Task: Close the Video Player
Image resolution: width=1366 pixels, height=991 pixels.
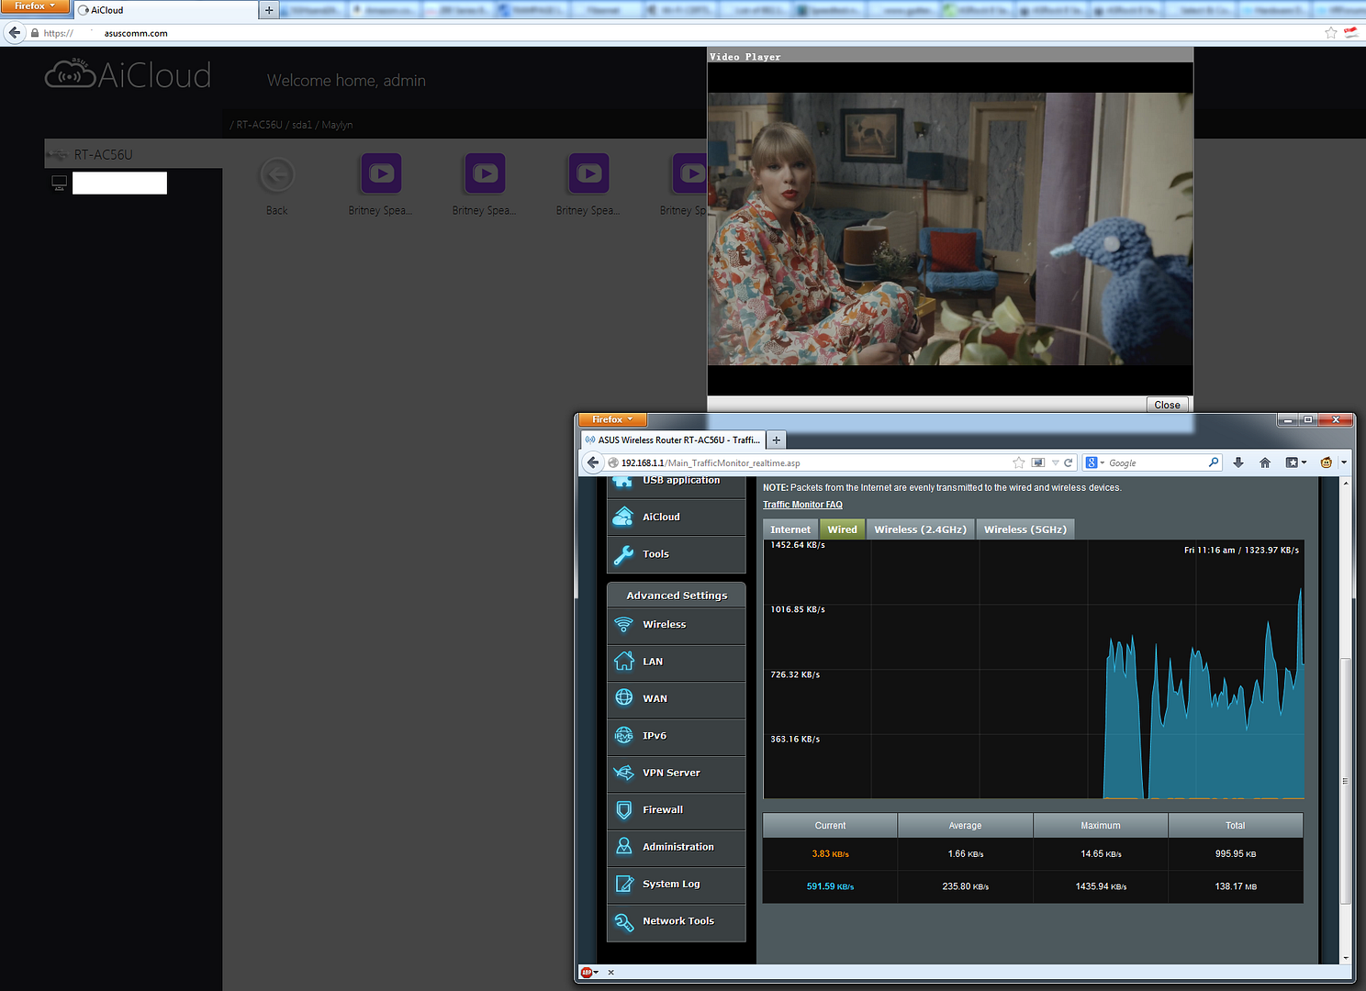Action: 1167,405
